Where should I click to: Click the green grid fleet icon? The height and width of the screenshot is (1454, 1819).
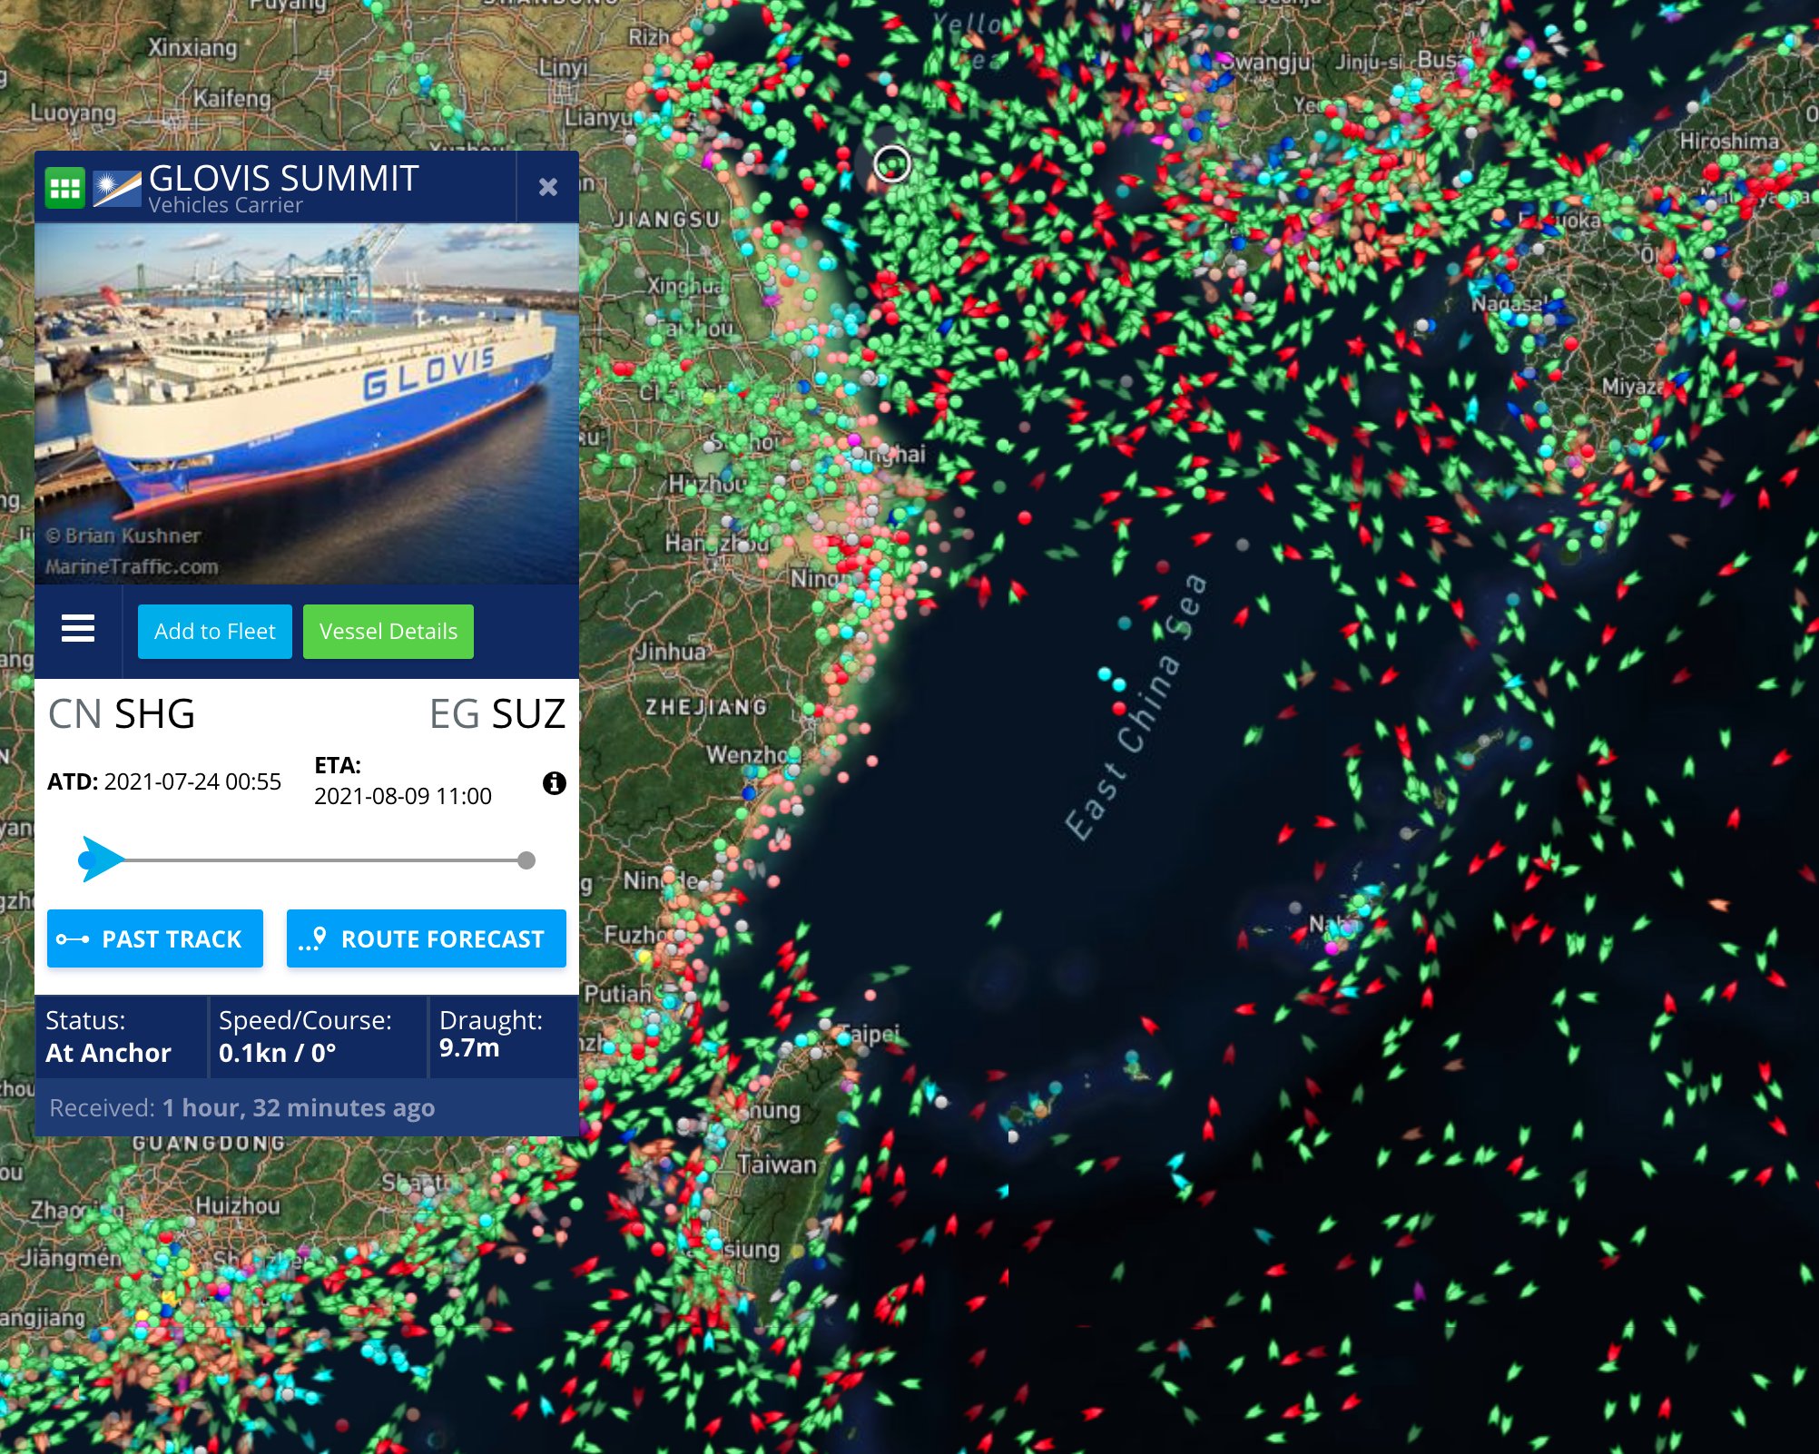(64, 188)
